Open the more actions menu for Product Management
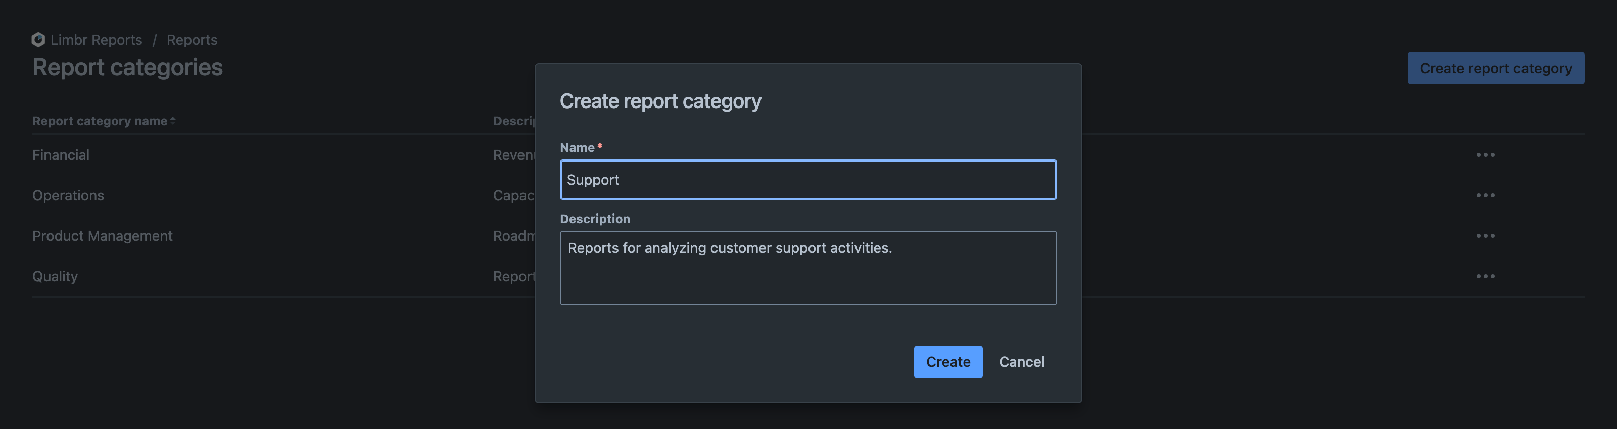Image resolution: width=1617 pixels, height=429 pixels. (x=1485, y=236)
